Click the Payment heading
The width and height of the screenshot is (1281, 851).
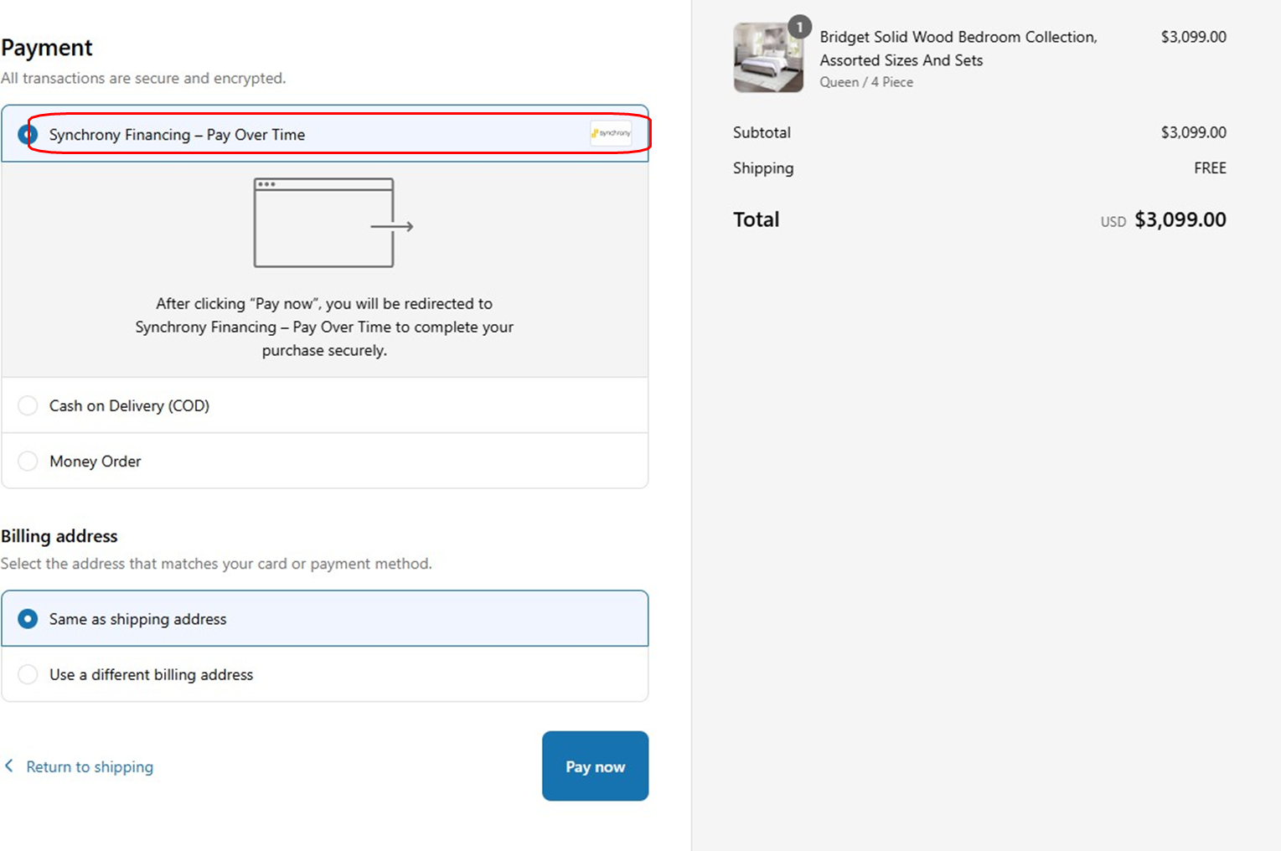pos(47,48)
